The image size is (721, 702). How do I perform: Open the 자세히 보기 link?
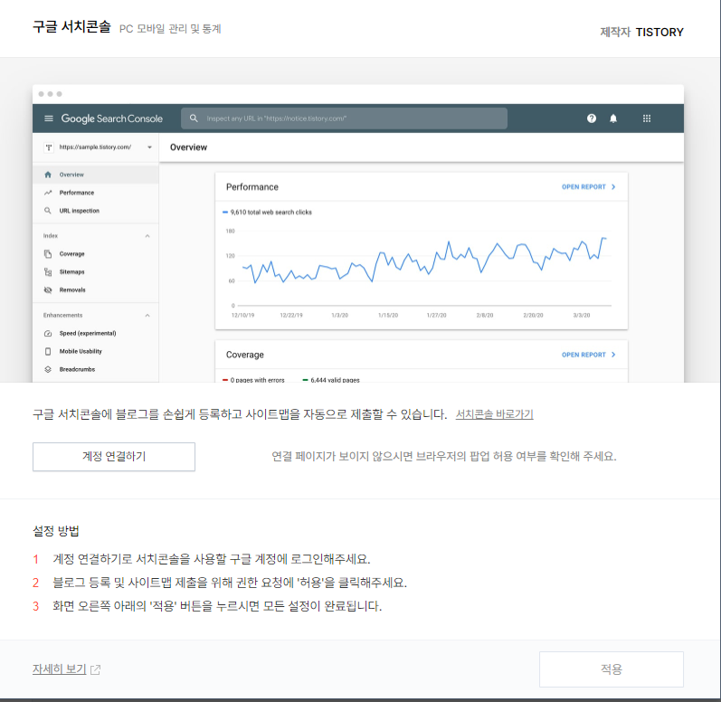click(x=60, y=669)
